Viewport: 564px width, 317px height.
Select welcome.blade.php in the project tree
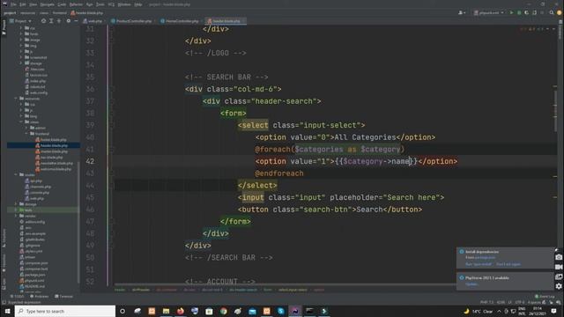[x=53, y=169]
